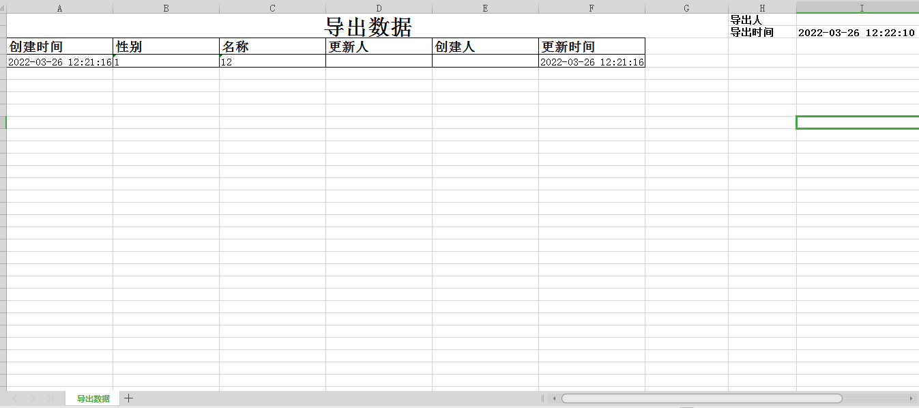Select the entire sheet corner button
The width and height of the screenshot is (919, 408).
click(x=3, y=8)
